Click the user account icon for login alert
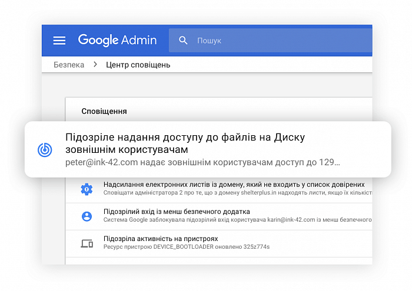The height and width of the screenshot is (291, 412). click(87, 216)
